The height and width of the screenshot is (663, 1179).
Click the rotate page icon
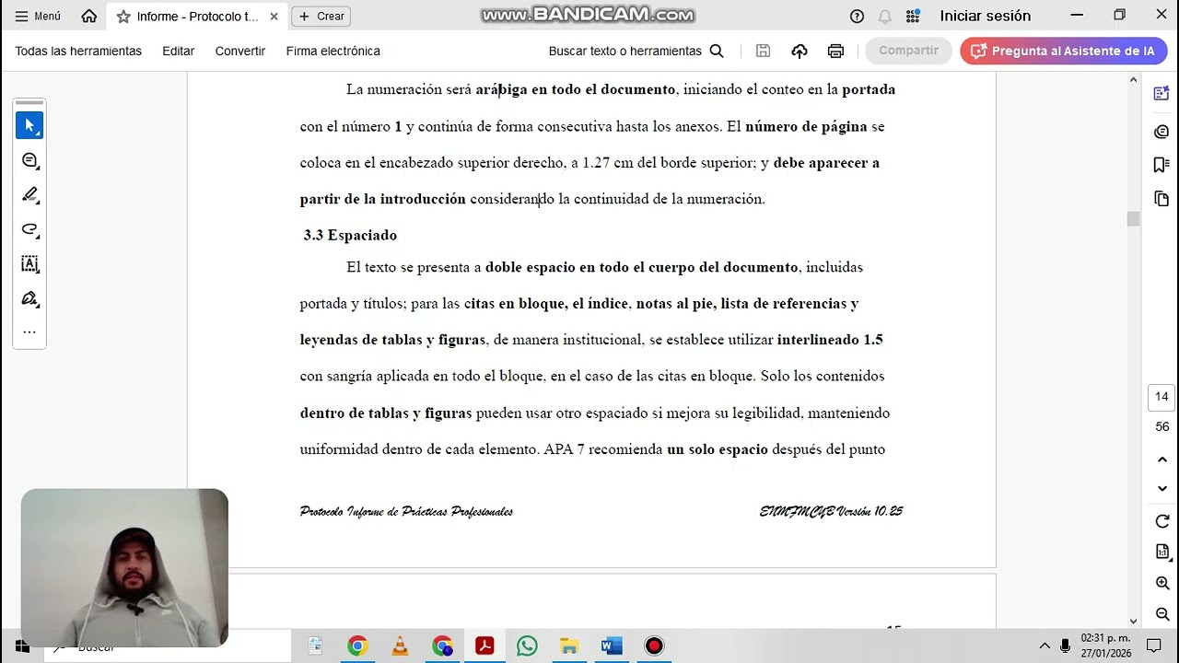pos(1161,521)
